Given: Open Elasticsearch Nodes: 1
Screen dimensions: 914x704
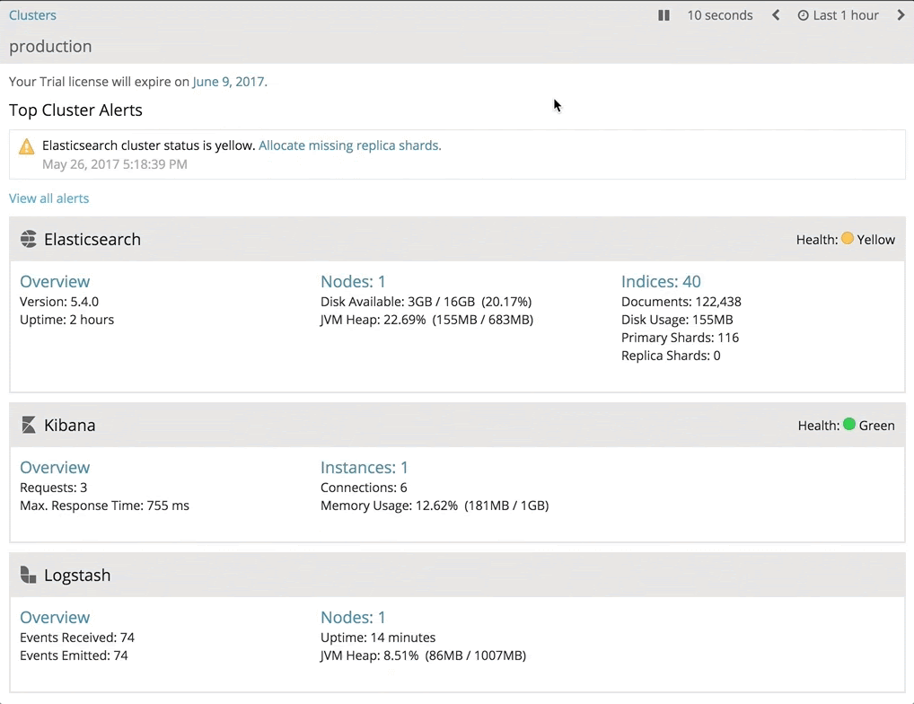Looking at the screenshot, I should [353, 281].
